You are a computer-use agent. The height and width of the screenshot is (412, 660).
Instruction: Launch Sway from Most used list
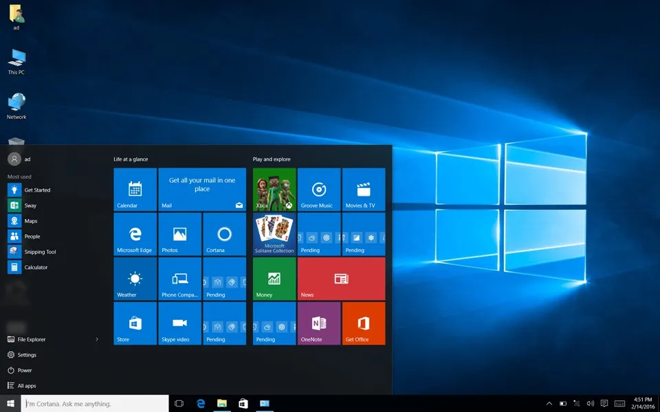pos(53,205)
